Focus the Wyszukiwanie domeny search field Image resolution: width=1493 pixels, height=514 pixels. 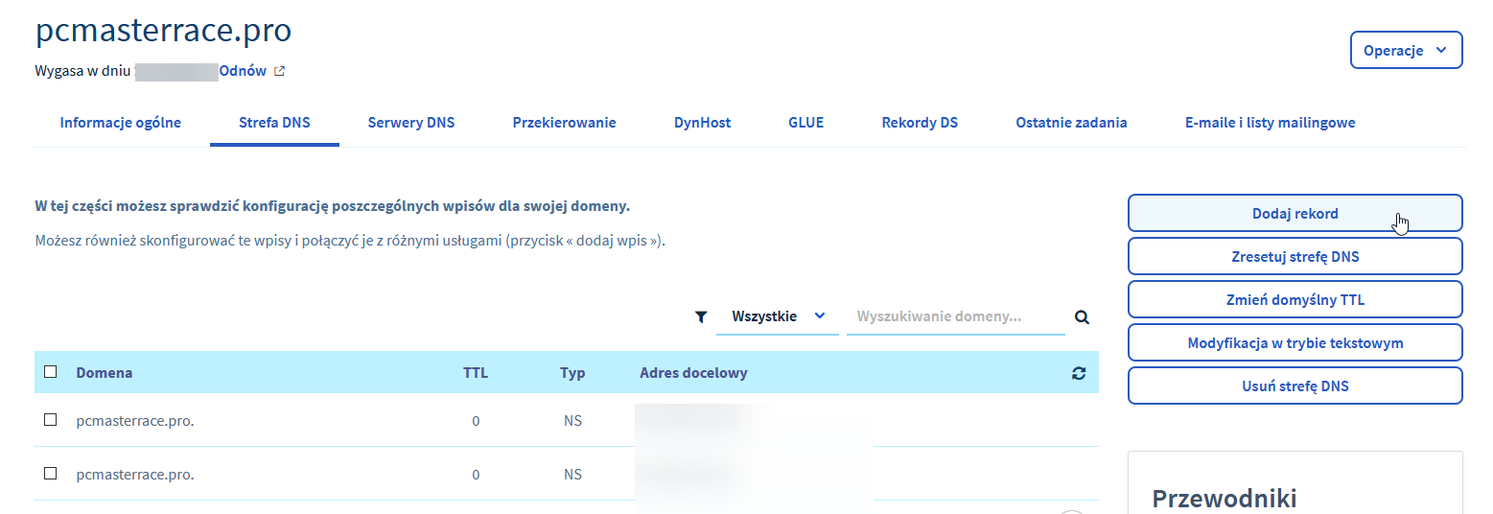pos(954,316)
